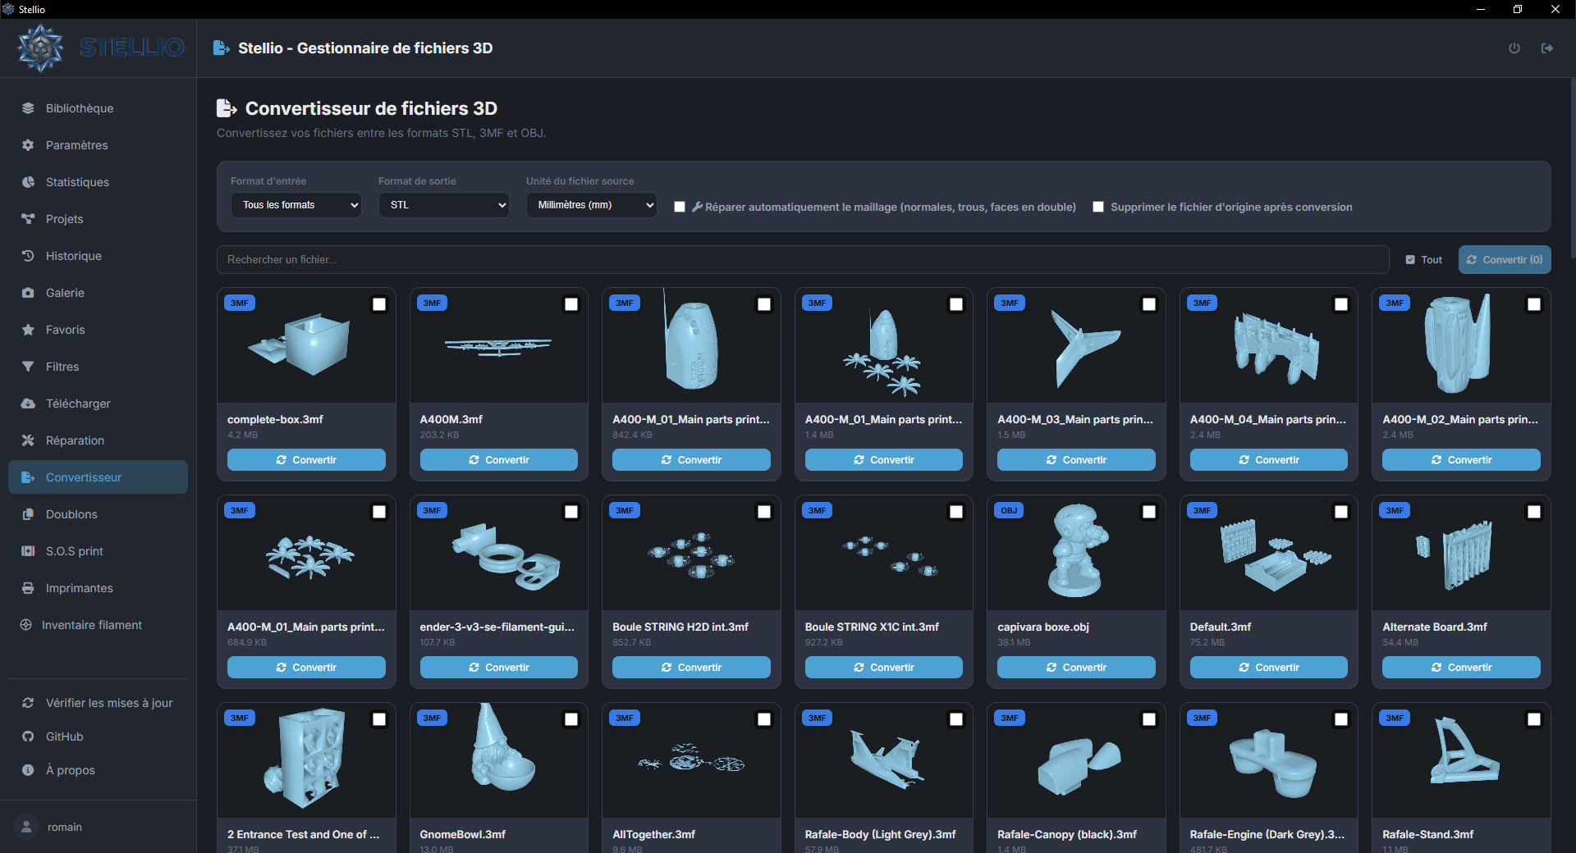Viewport: 1576px width, 853px height.
Task: Click the Favoris star icon
Action: tap(28, 330)
